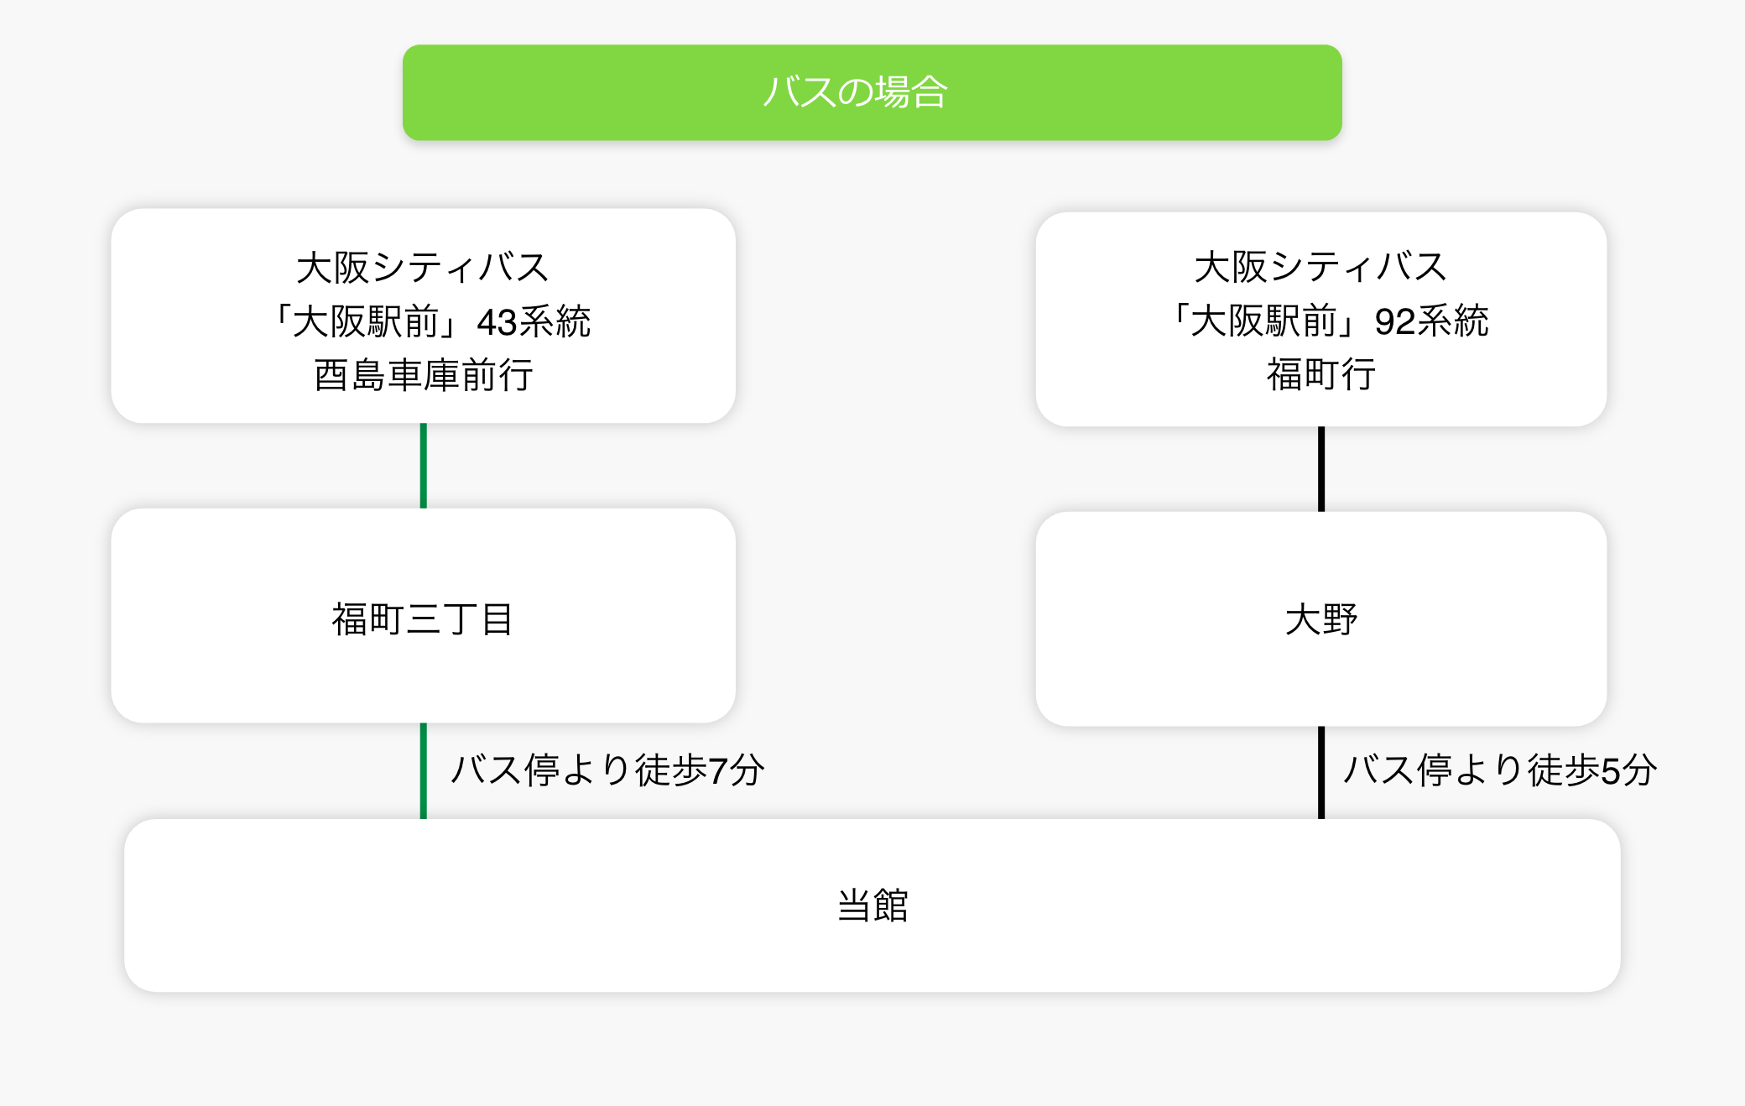Click the バス停より徒歩5分 label
This screenshot has width=1745, height=1106.
pyautogui.click(x=1500, y=770)
